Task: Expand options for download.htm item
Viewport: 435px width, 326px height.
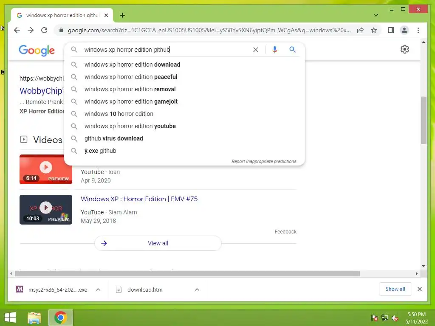Action: [x=197, y=289]
